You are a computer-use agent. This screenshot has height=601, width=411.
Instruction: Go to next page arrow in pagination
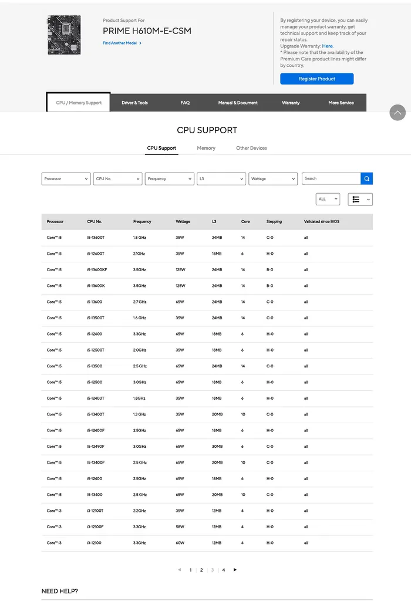tap(235, 570)
